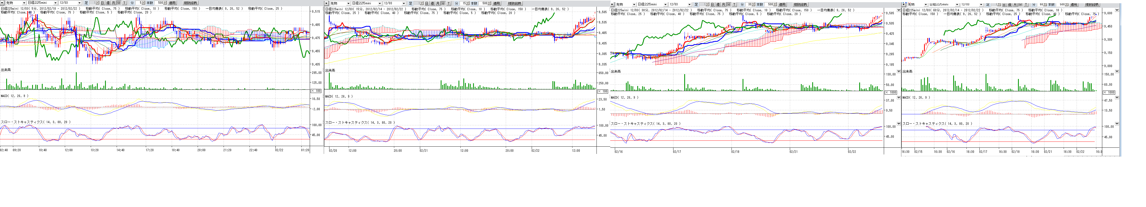Screen dimensions: 1146x207
Task: Open the 先物 product dropdown in the 5-minute chart
Action: tap(23, 3)
